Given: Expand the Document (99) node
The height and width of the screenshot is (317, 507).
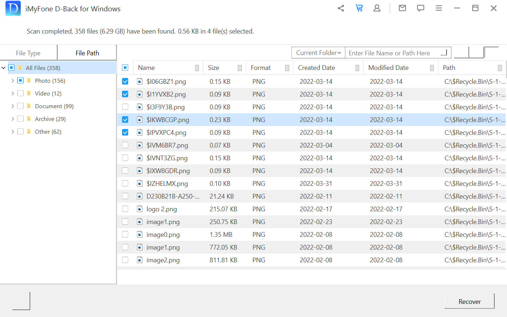Looking at the screenshot, I should point(13,106).
